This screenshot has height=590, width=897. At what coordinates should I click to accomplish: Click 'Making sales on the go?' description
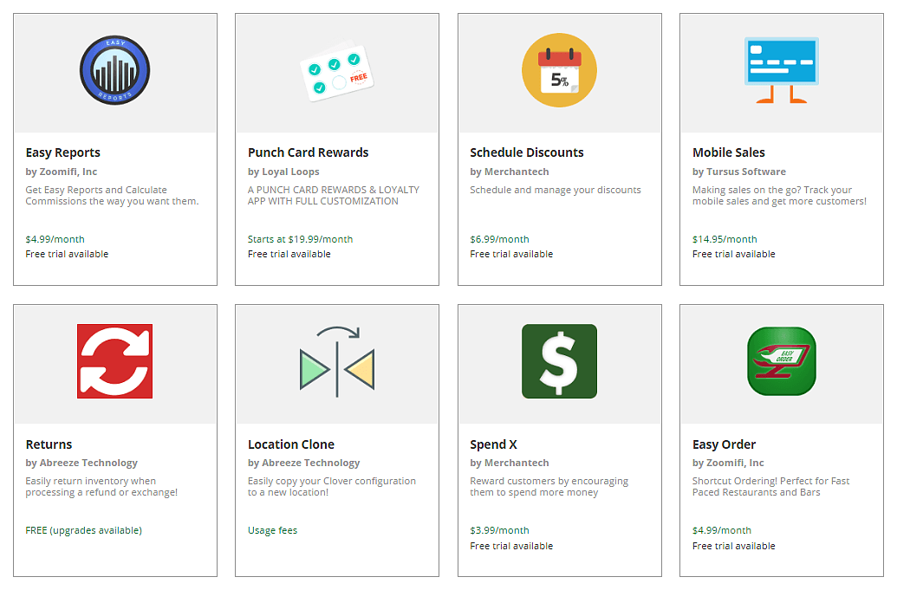click(779, 196)
